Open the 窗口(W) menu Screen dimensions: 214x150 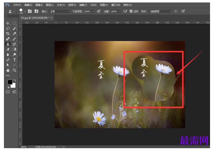tap(116, 5)
